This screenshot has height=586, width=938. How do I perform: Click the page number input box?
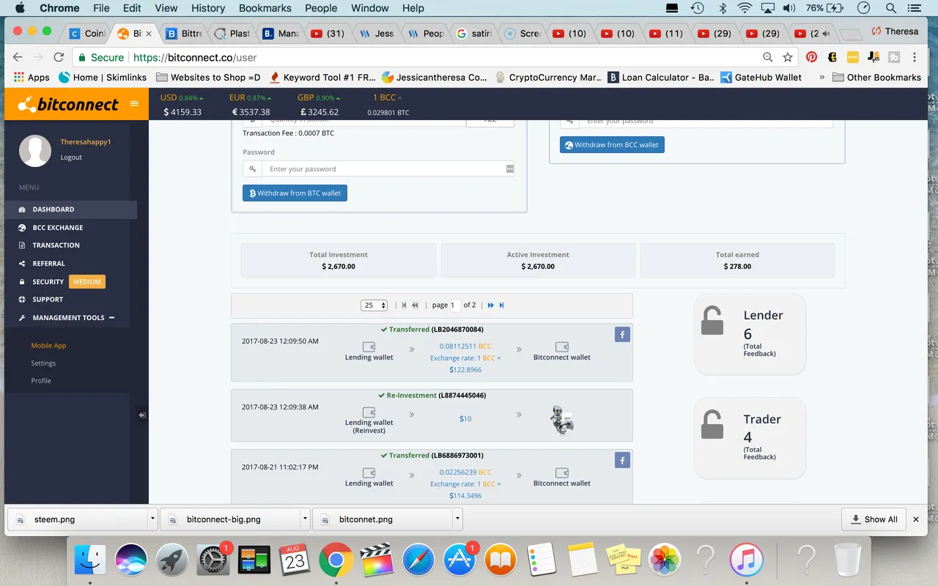click(455, 305)
